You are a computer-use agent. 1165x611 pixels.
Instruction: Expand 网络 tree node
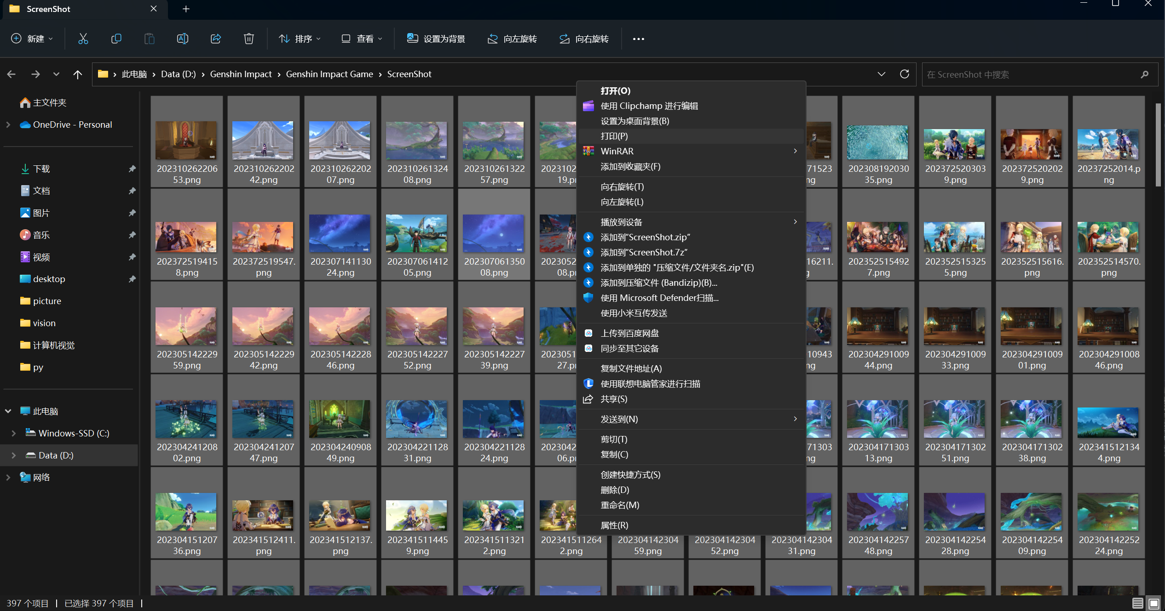8,477
